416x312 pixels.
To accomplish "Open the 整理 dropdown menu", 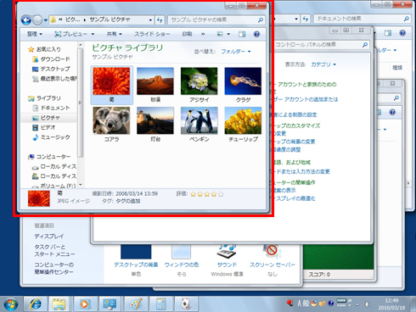I will coord(35,34).
